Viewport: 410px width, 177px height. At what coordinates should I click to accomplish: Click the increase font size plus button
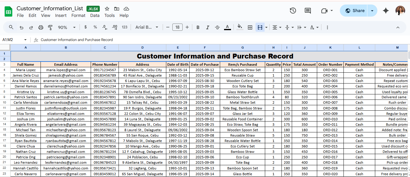point(187,27)
